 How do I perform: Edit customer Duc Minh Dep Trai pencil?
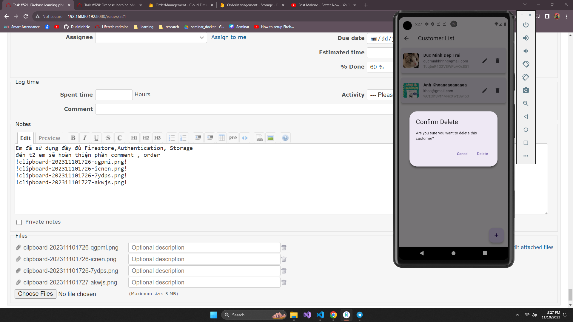(x=485, y=61)
